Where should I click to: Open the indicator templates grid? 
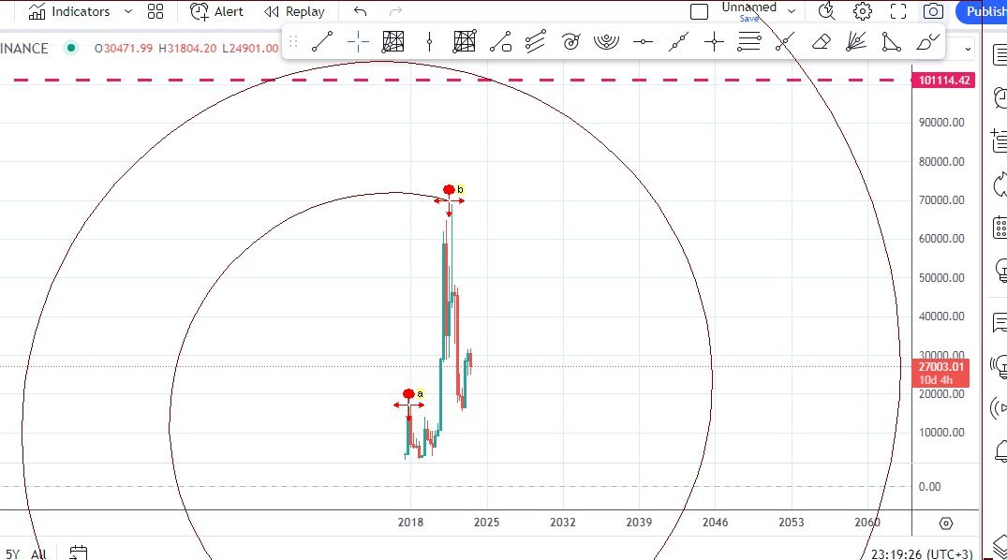point(155,11)
